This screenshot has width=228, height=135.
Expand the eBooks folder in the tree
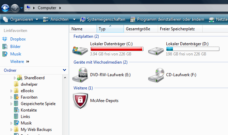(x=11, y=91)
